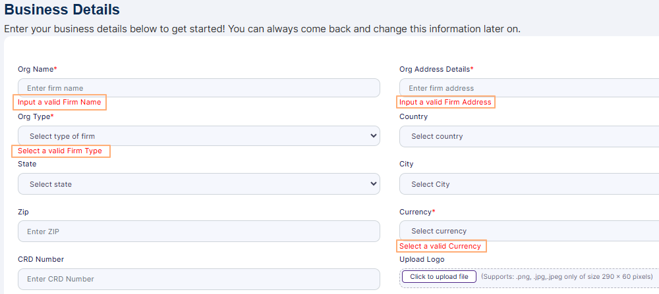Click the chevron arrow on State select
Image resolution: width=659 pixels, height=294 pixels.
[x=374, y=184]
